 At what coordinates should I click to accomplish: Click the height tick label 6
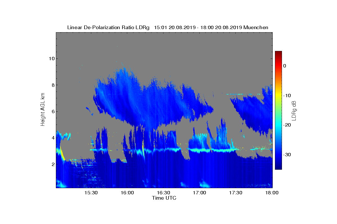click(x=53, y=111)
